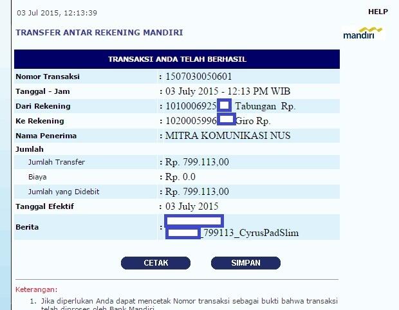
Task: Click the 'Tanggal Efektif' label
Action: [x=45, y=206]
